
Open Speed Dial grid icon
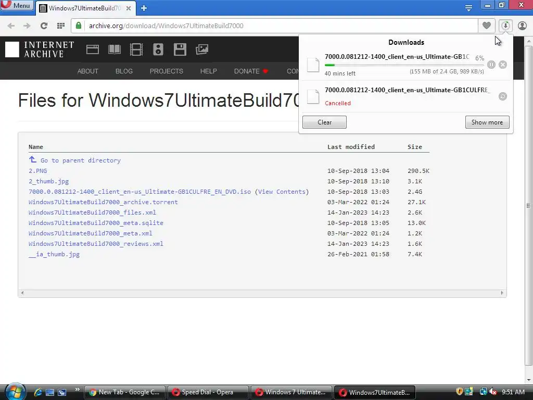tap(61, 26)
